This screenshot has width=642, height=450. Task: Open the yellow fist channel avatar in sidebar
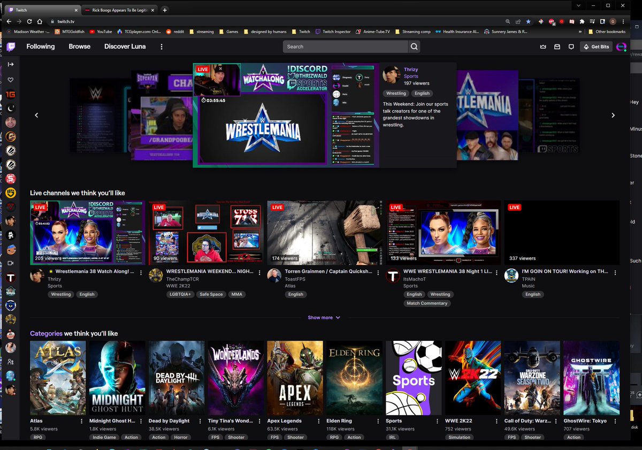point(10,193)
